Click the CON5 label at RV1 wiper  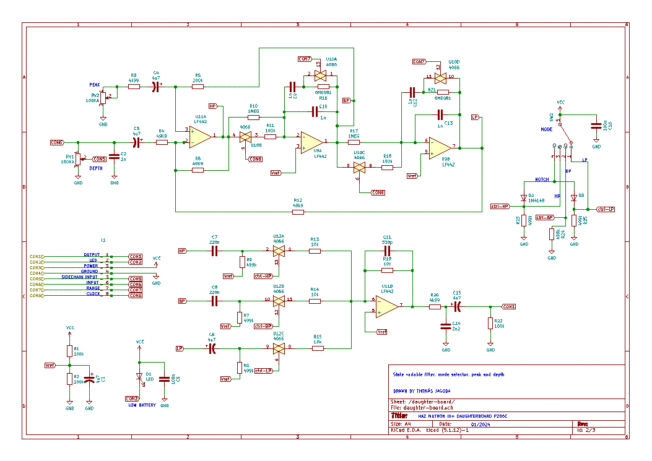99,159
